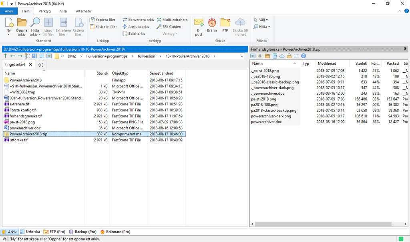
Task: Switch to the Visa ribbon tab
Action: pos(63,11)
